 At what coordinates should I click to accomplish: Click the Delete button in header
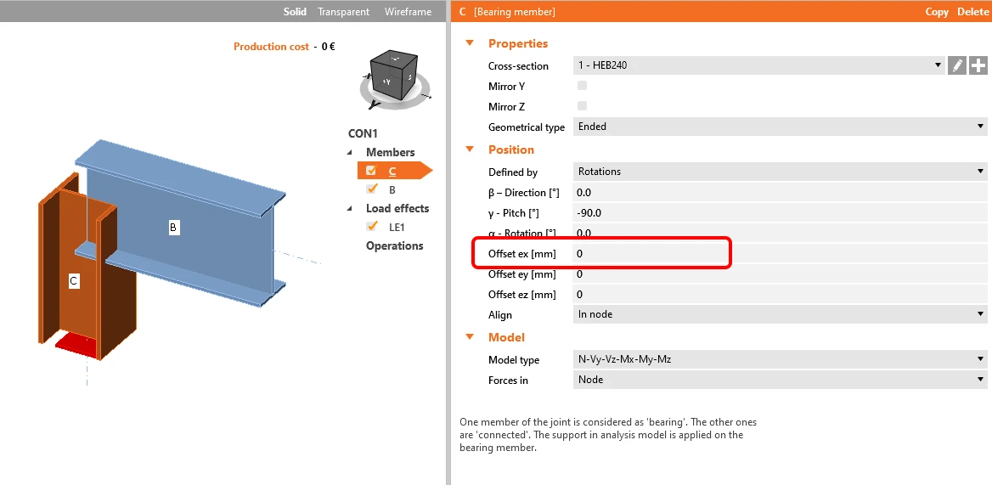(x=972, y=11)
